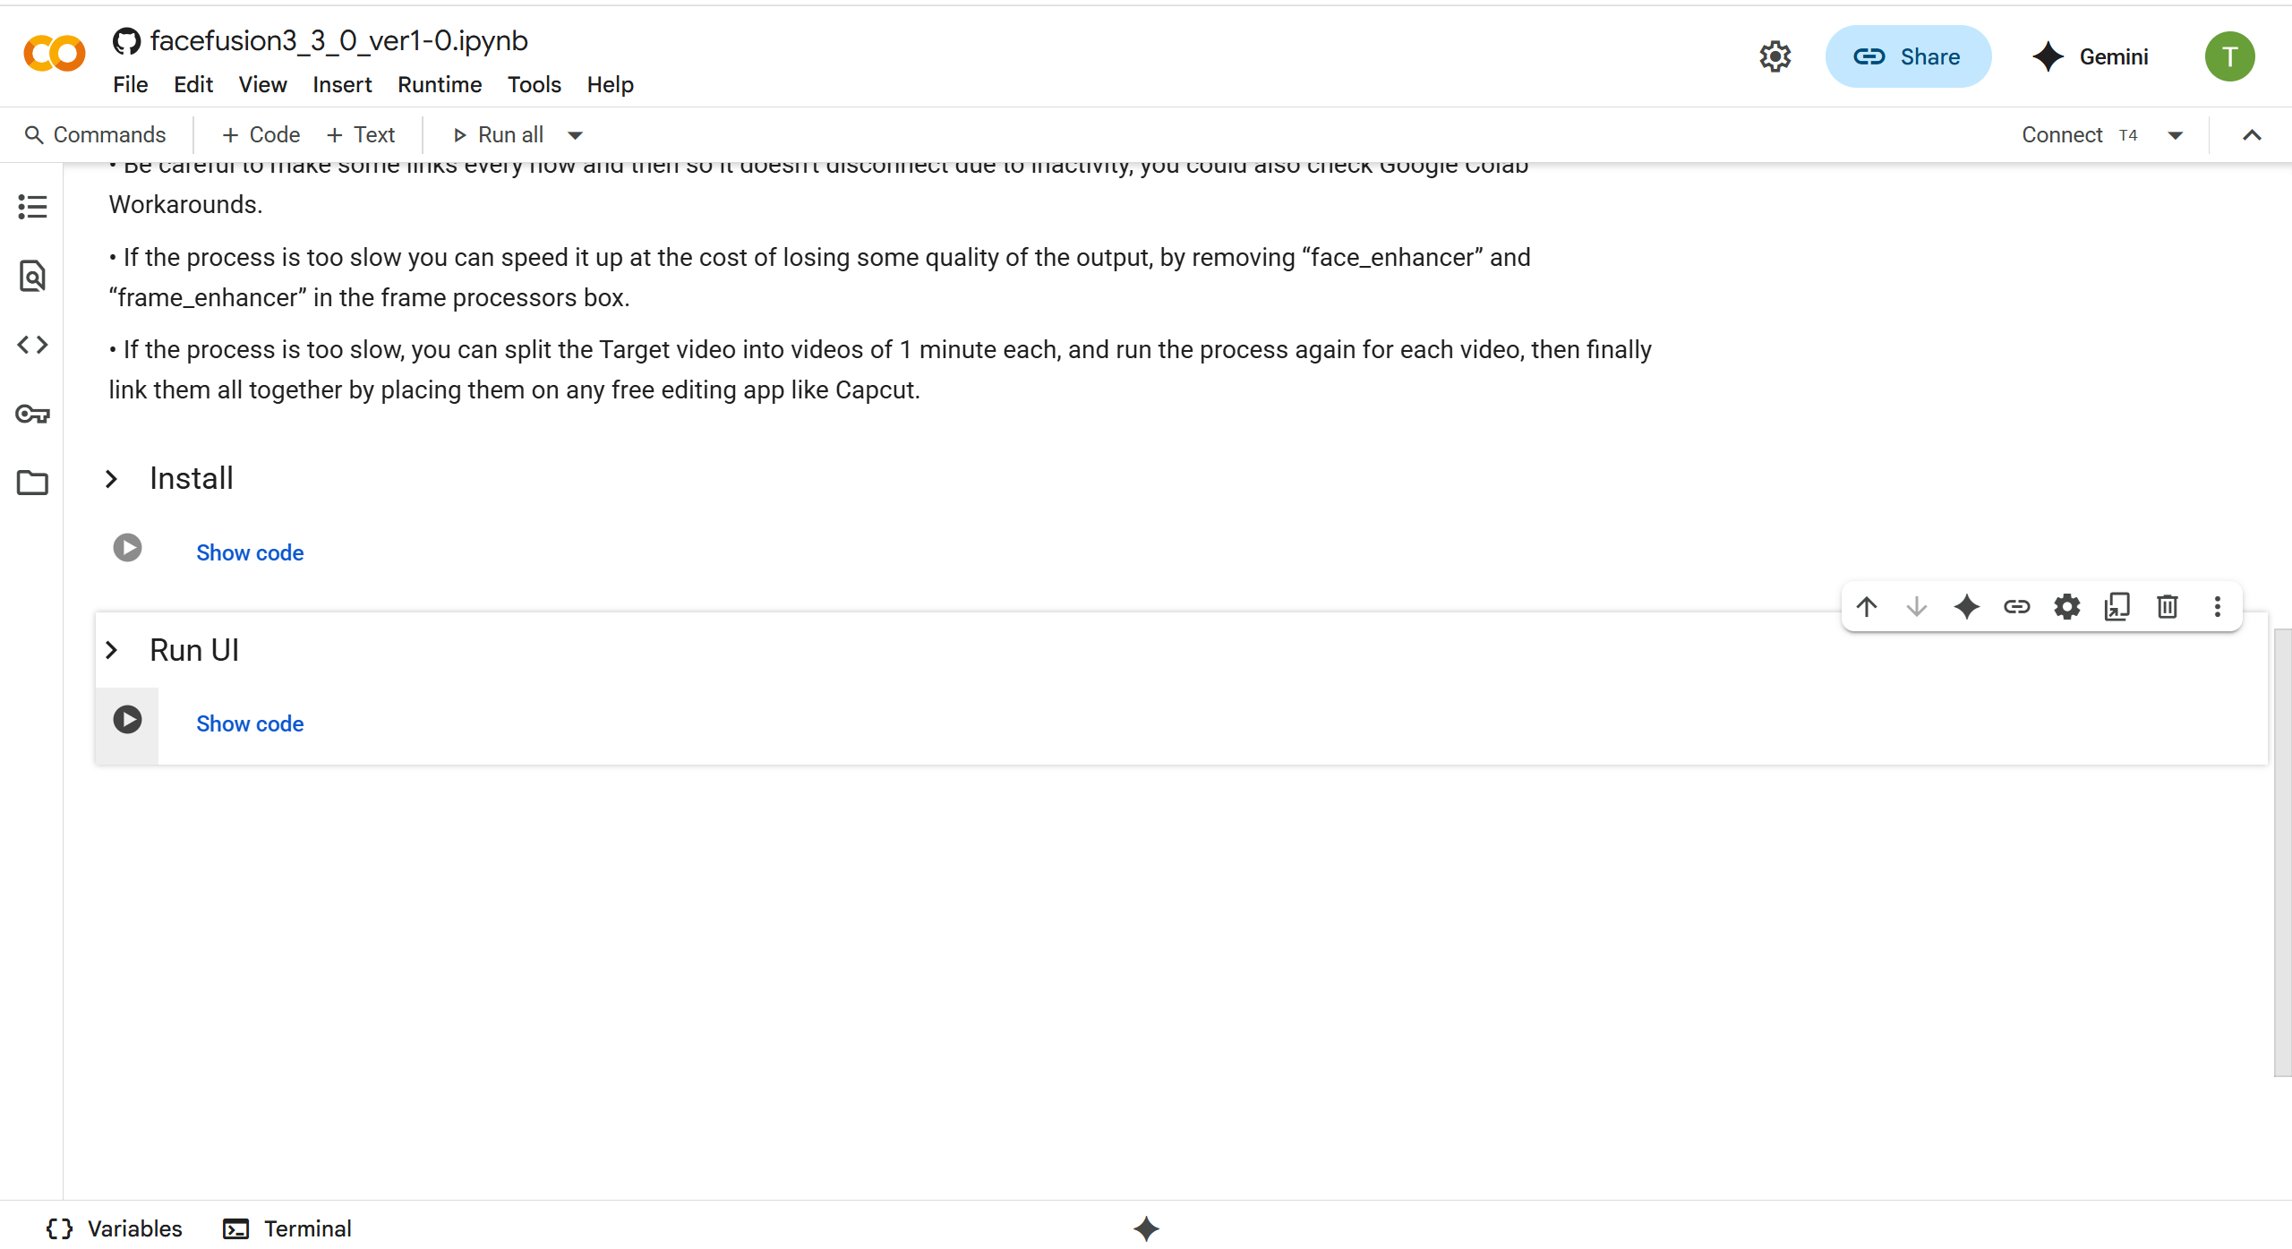The height and width of the screenshot is (1249, 2292).
Task: Run the Install cell
Action: click(127, 548)
